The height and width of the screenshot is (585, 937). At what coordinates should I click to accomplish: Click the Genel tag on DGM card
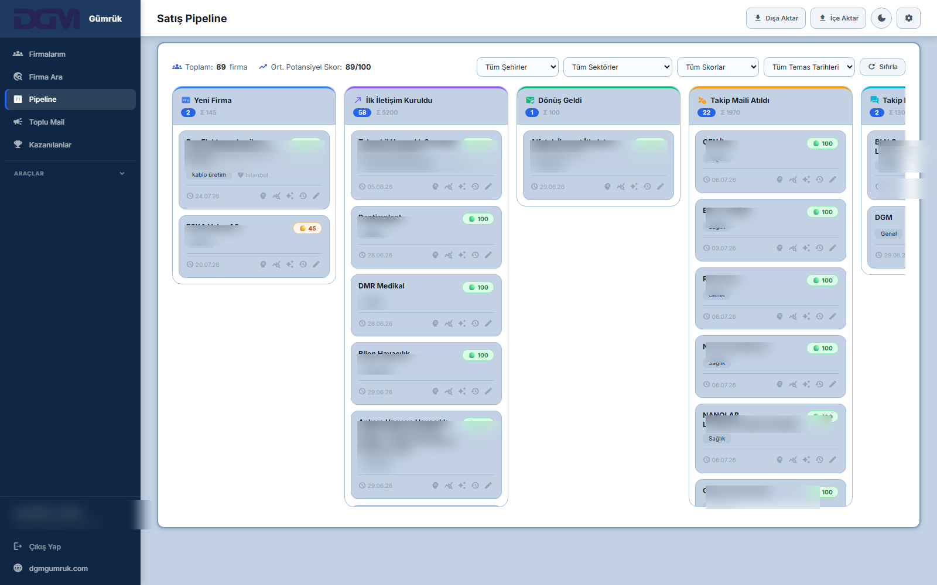tap(888, 234)
